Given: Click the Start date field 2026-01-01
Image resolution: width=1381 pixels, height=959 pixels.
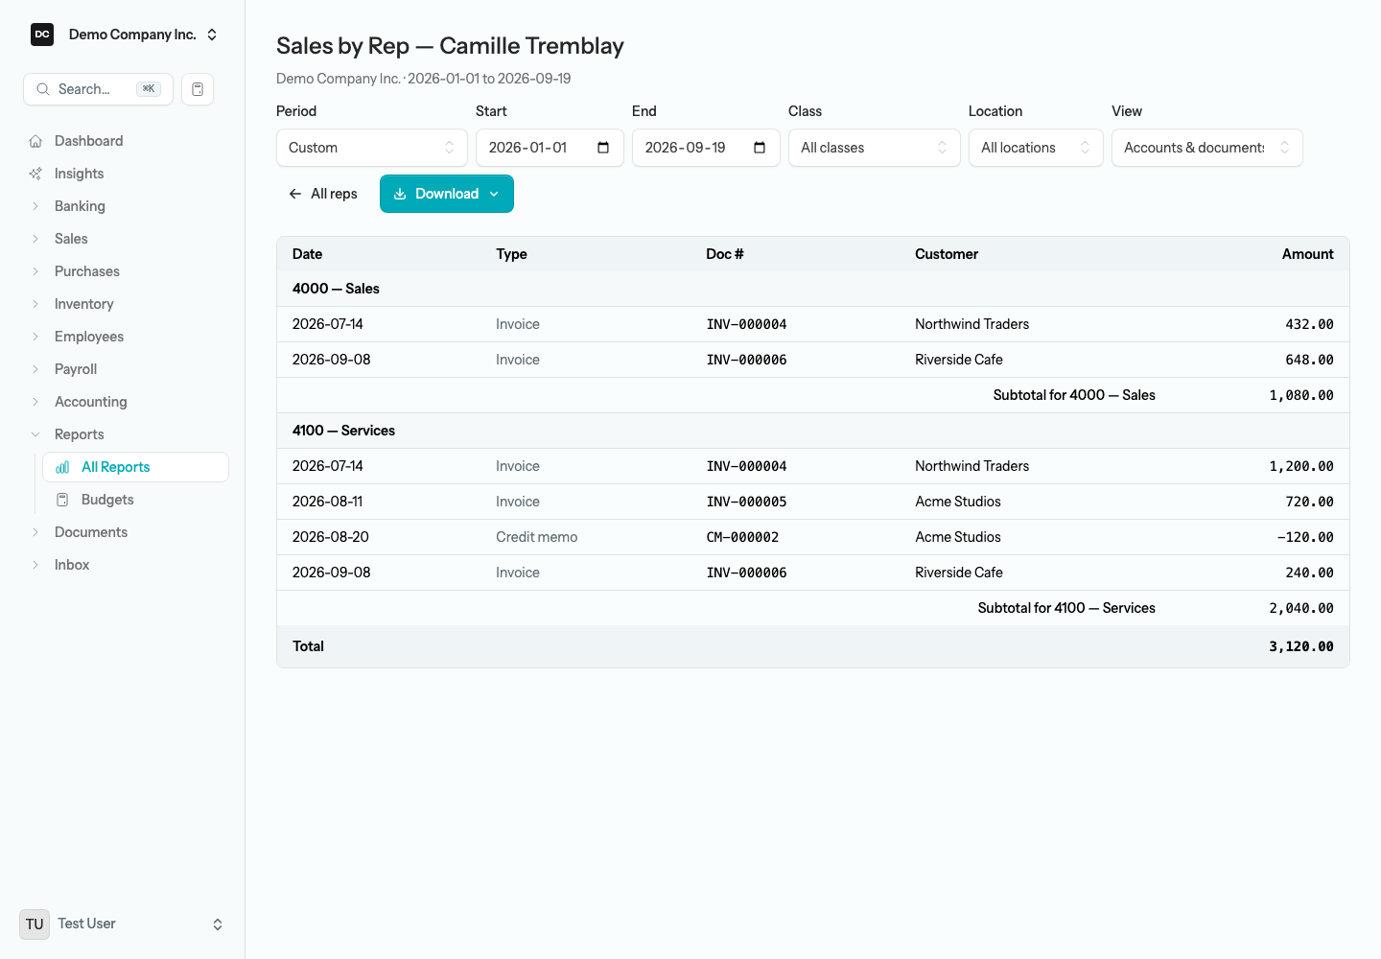Looking at the screenshot, I should tap(550, 148).
